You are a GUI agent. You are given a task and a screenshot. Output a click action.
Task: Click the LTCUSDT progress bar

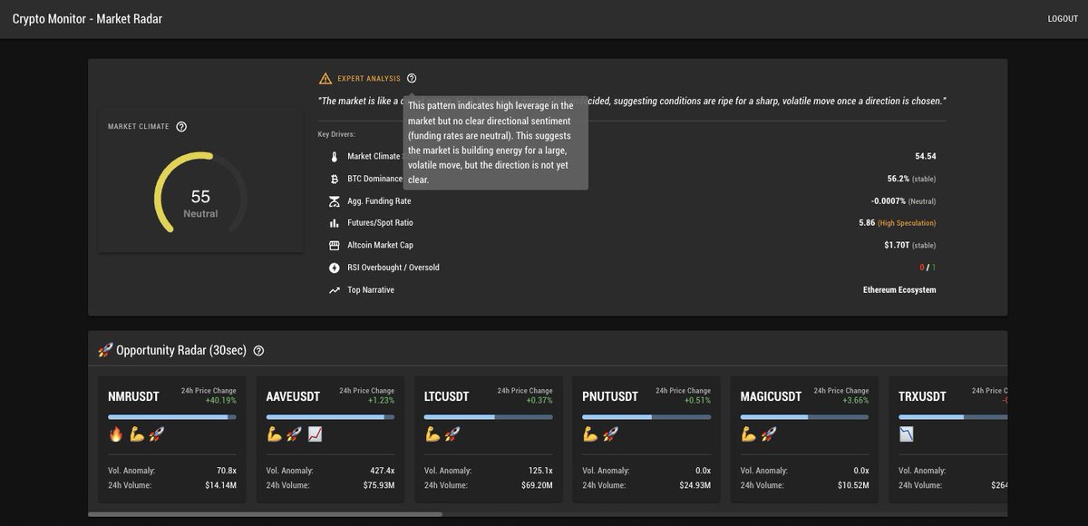(x=489, y=417)
